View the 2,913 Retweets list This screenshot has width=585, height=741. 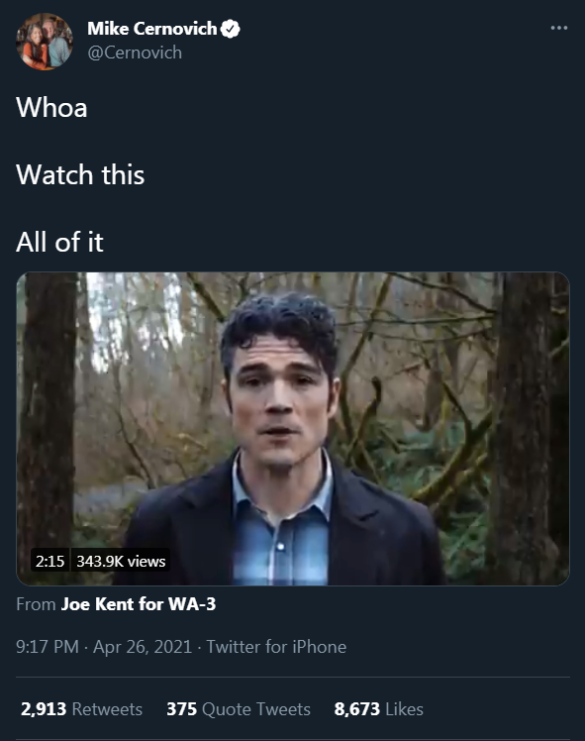(82, 709)
